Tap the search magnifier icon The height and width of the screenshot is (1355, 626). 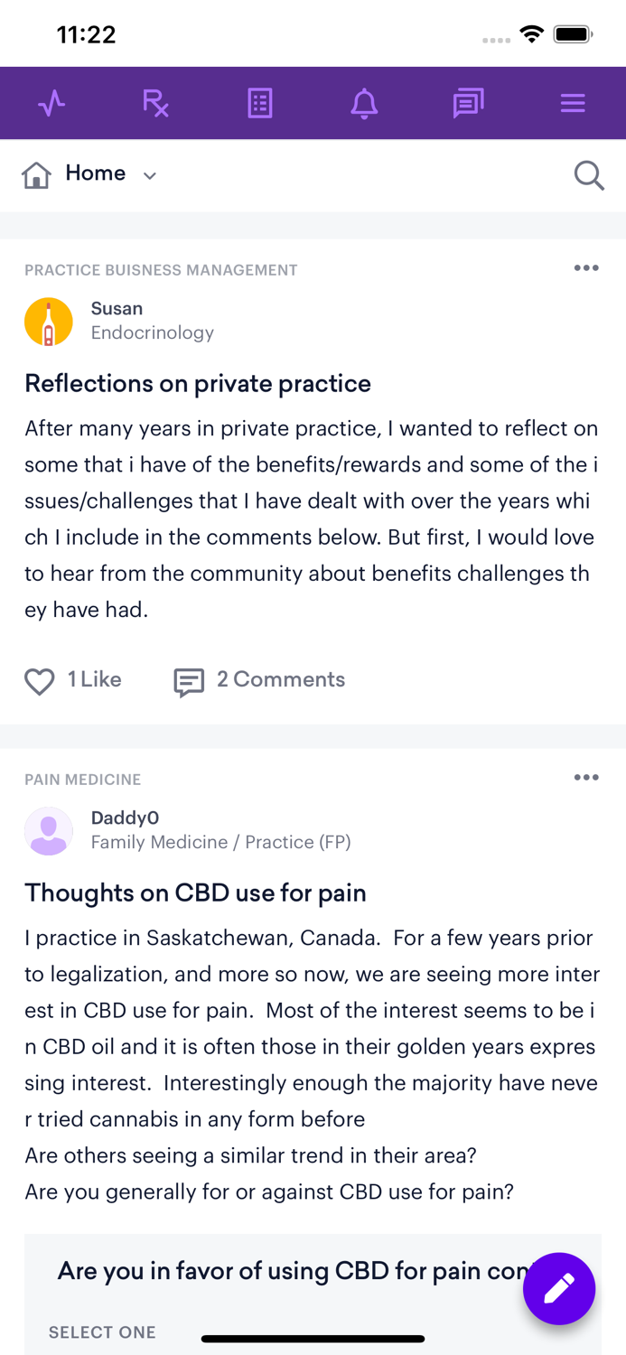pos(588,174)
